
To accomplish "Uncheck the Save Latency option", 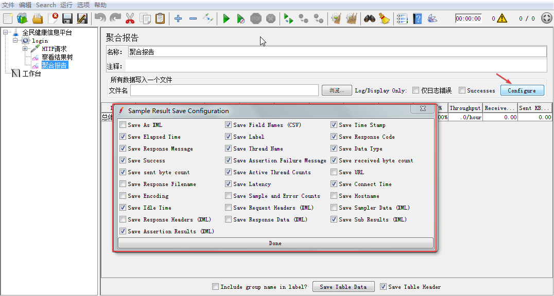I will pyautogui.click(x=228, y=184).
